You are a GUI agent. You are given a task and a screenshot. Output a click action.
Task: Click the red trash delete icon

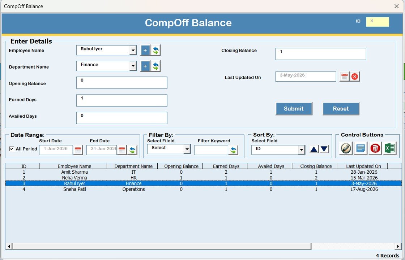(375, 148)
